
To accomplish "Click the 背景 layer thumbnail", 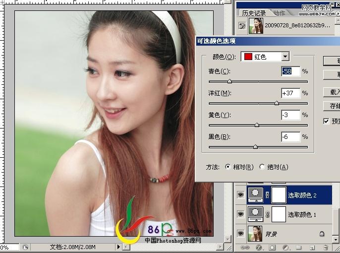I will coord(255,234).
